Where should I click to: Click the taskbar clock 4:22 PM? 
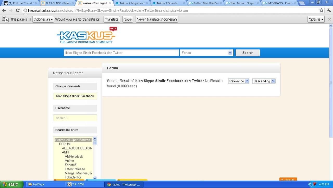point(324,184)
